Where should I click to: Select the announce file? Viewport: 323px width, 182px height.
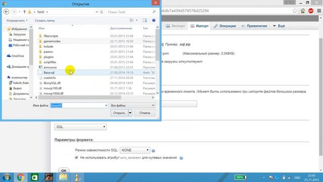pos(50,67)
